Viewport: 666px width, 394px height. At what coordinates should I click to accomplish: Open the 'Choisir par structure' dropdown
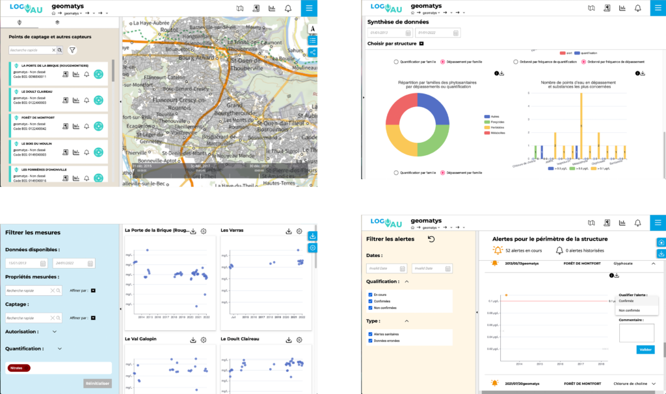421,43
